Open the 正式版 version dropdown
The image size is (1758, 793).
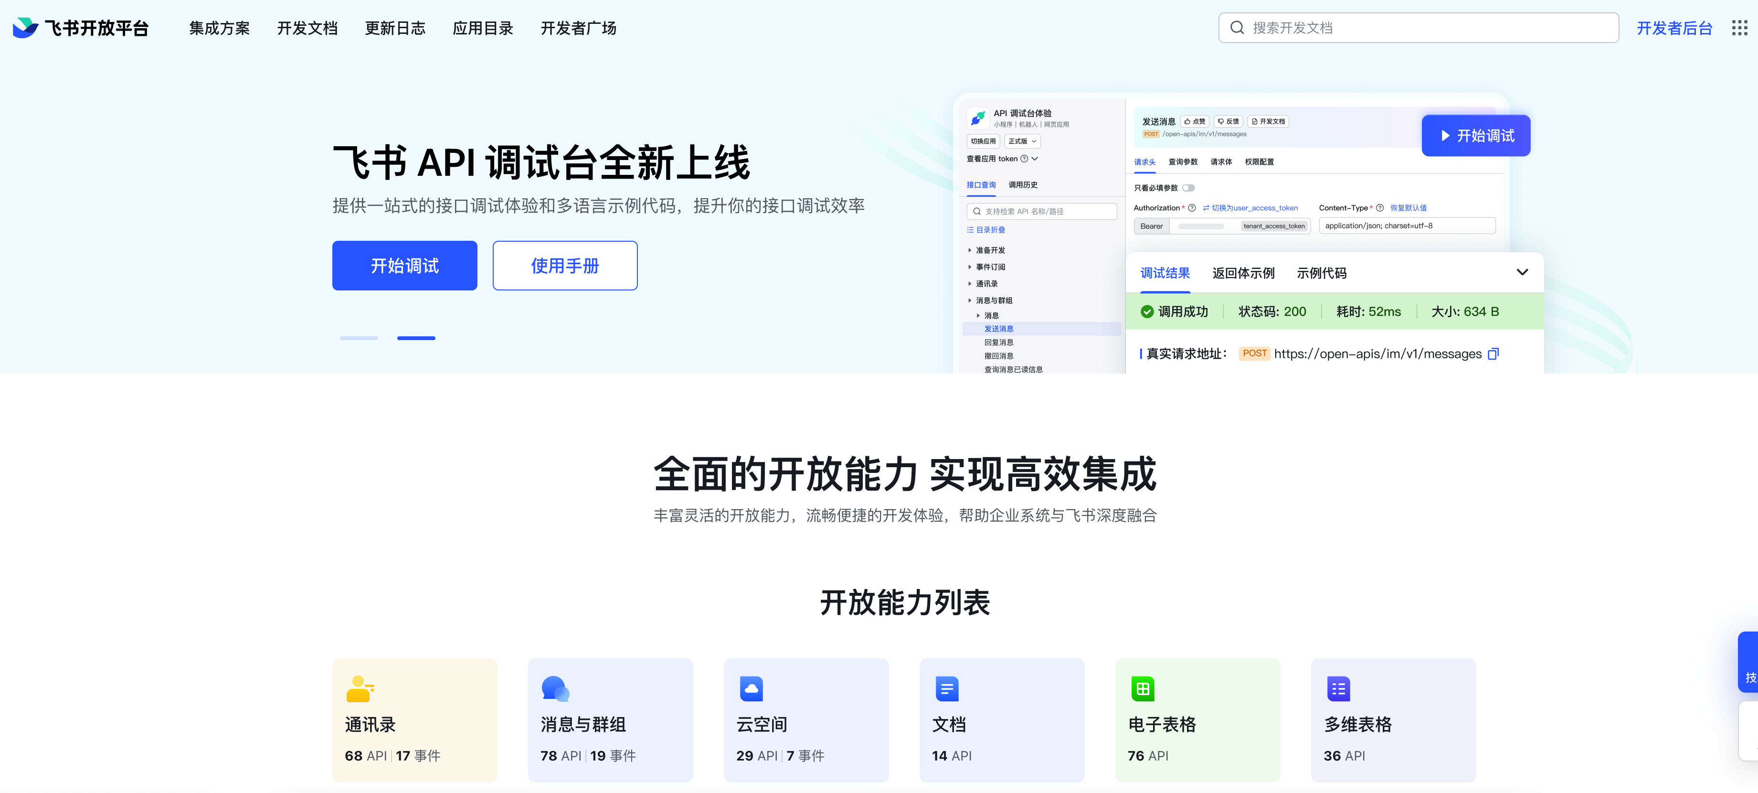[x=1022, y=141]
